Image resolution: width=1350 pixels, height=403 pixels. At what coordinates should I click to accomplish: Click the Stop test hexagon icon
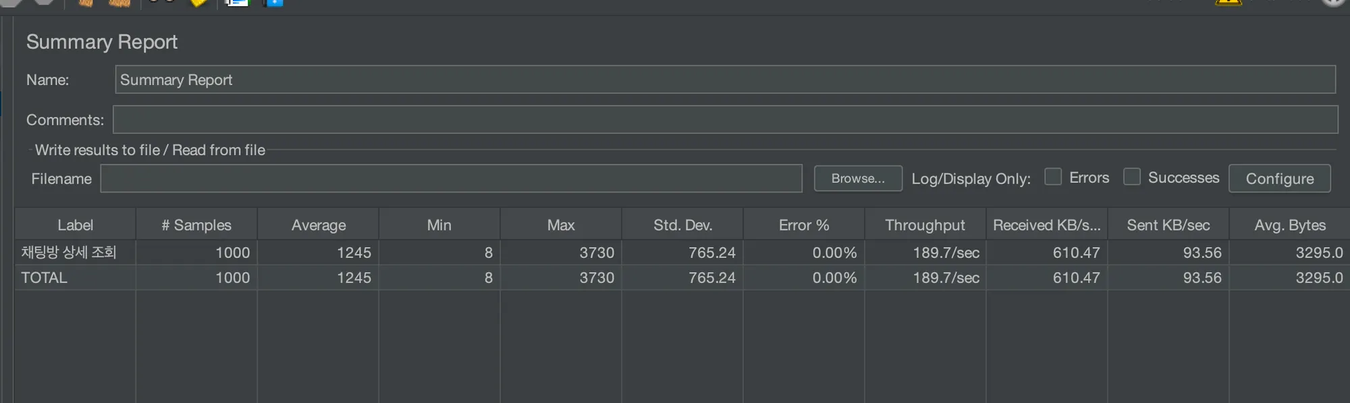coord(12,2)
